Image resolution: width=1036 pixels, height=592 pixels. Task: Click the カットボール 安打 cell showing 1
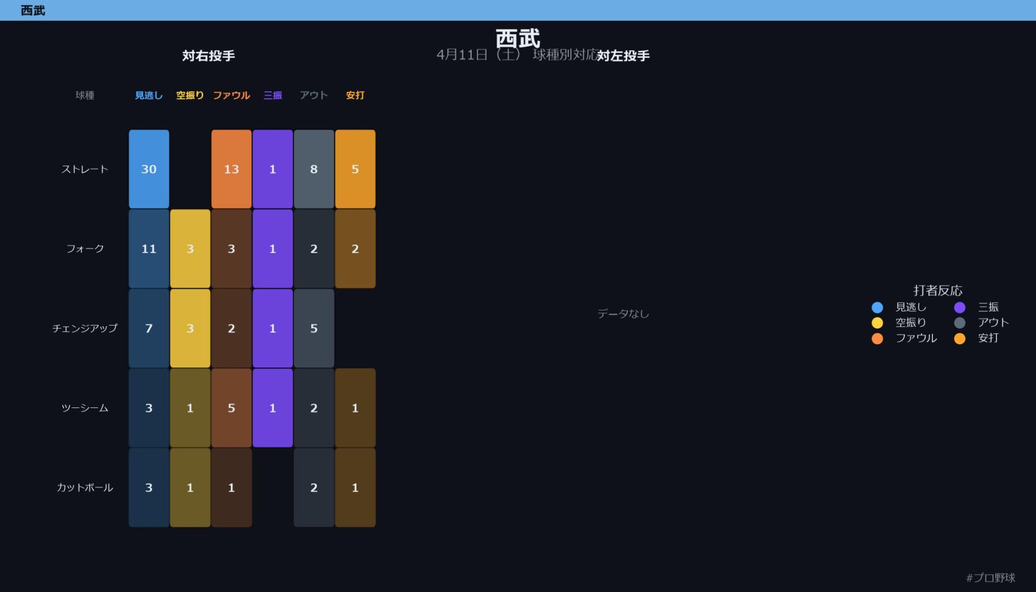coord(355,487)
